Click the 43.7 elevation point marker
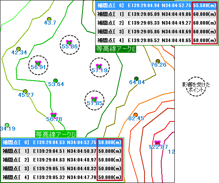This screenshot has width=219, height=183. pyautogui.click(x=49, y=19)
